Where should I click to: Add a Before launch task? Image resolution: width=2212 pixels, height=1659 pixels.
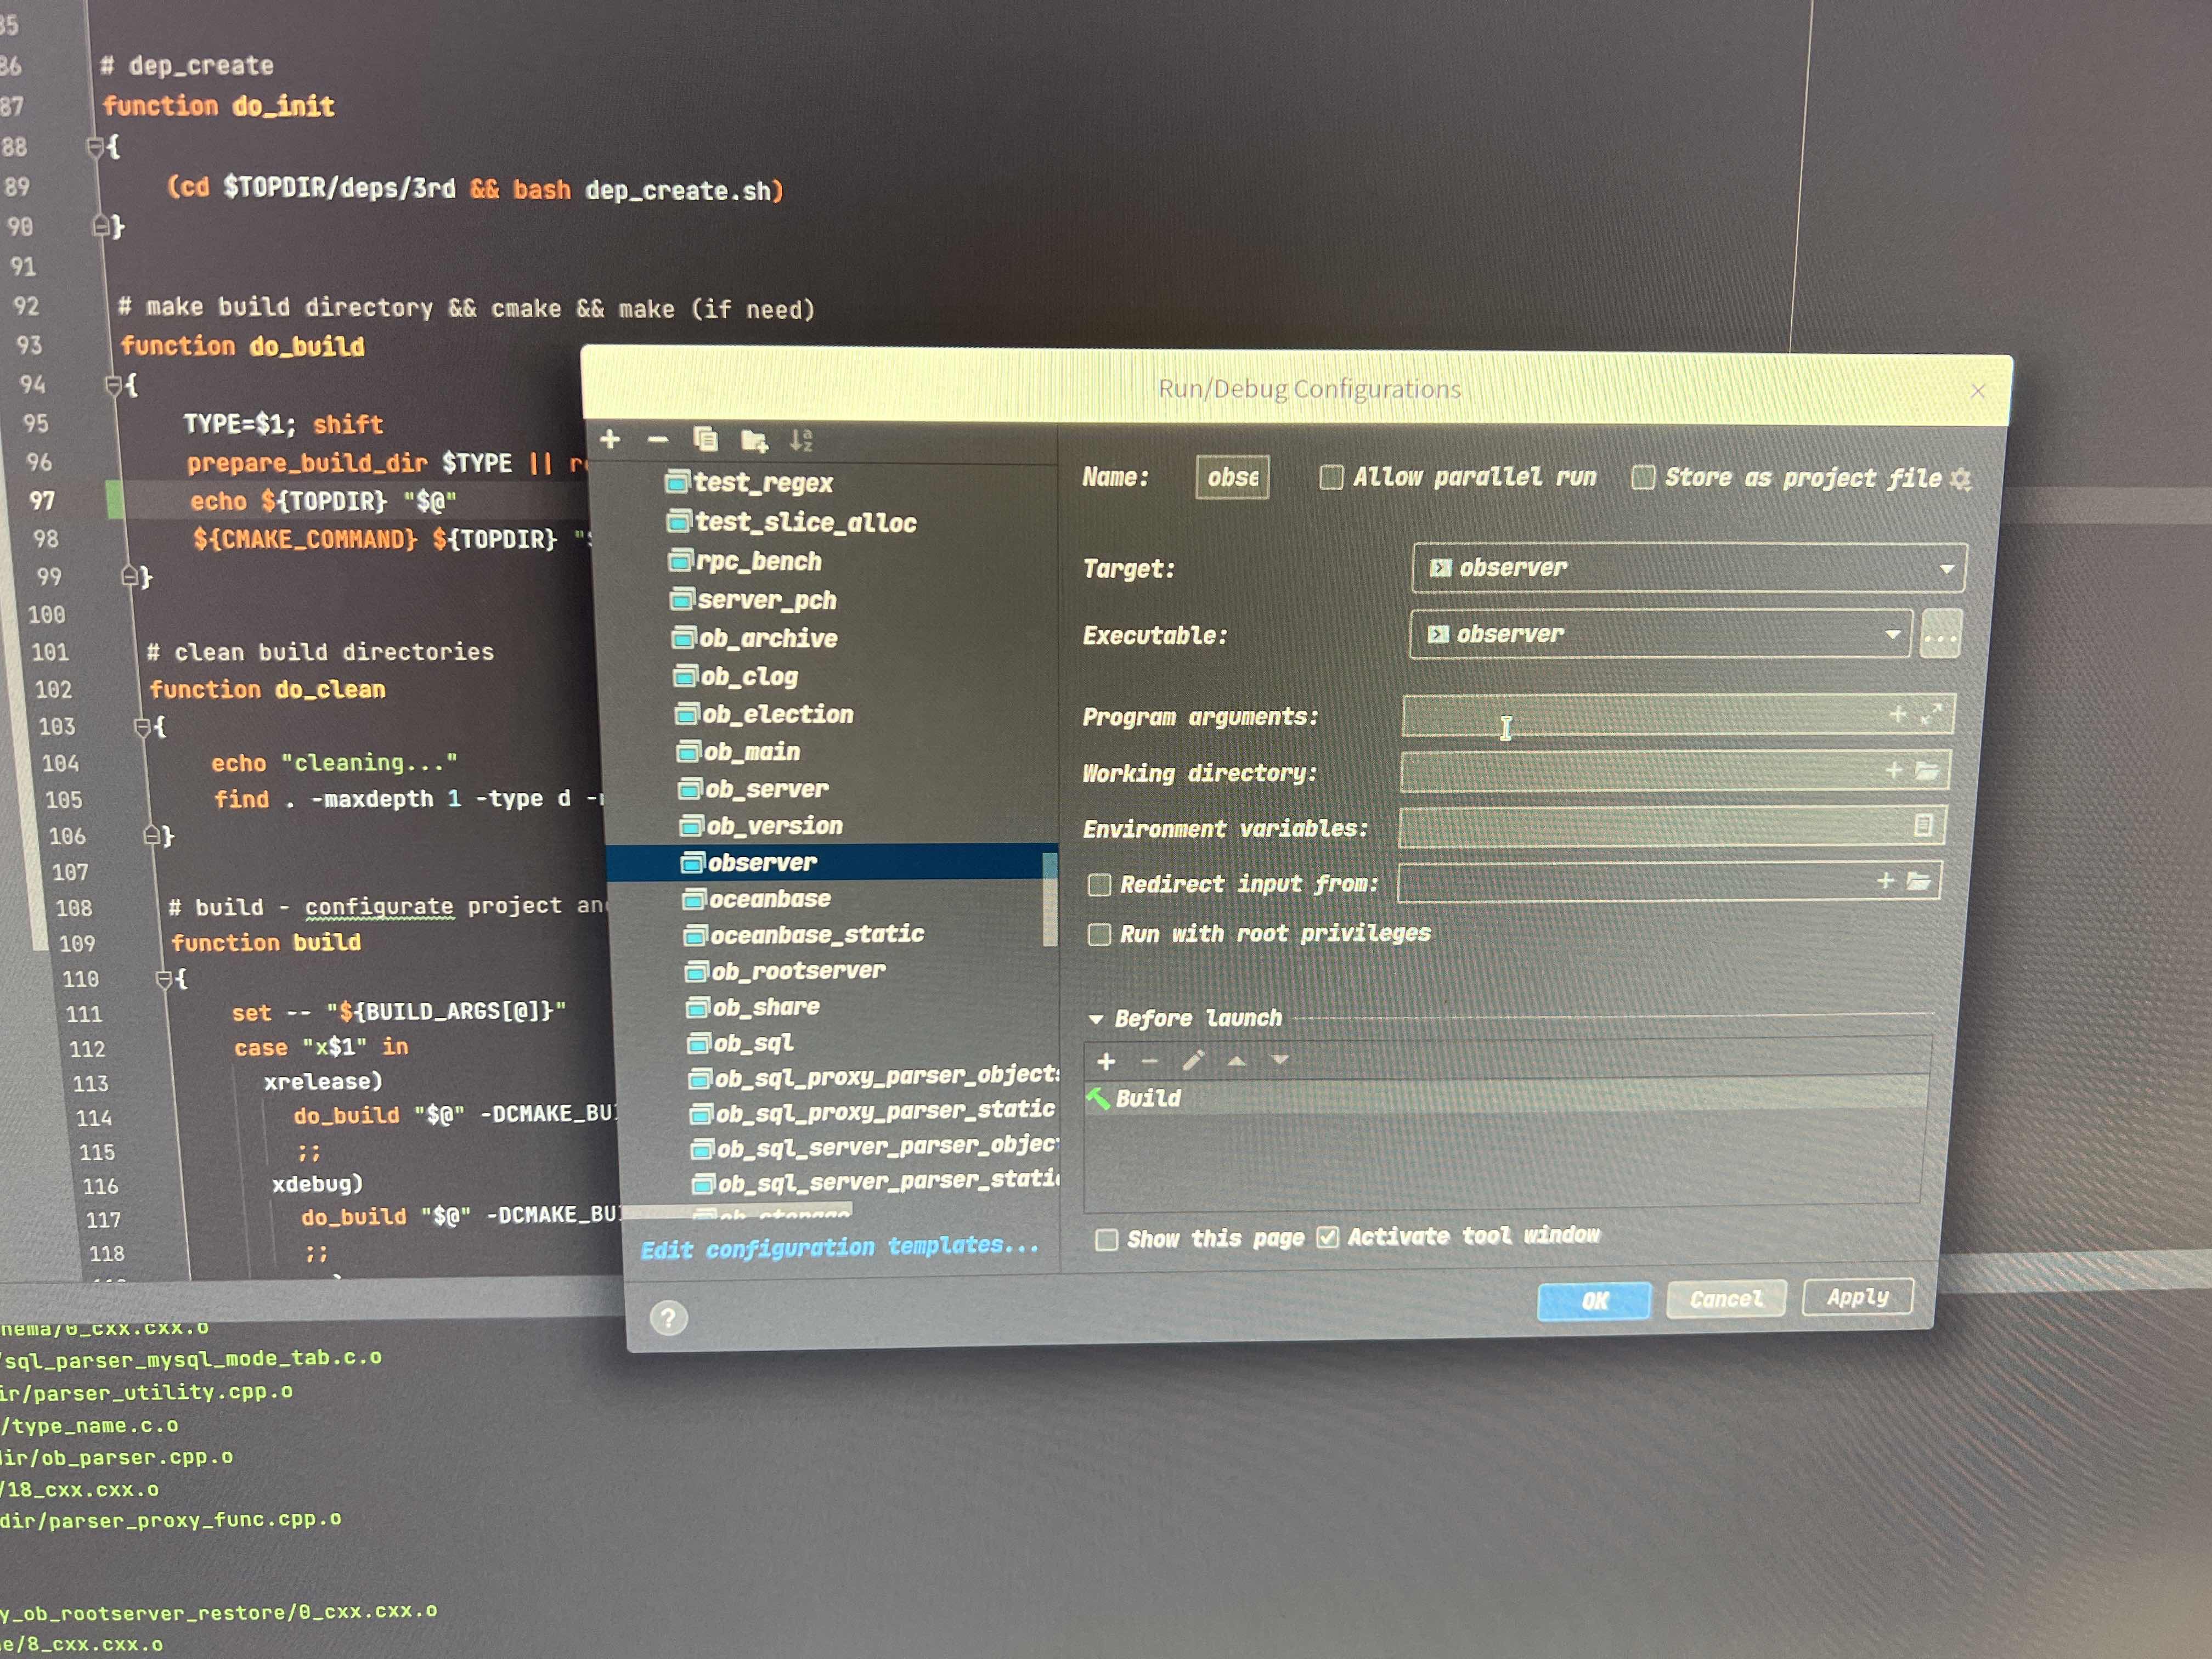[x=1106, y=1061]
